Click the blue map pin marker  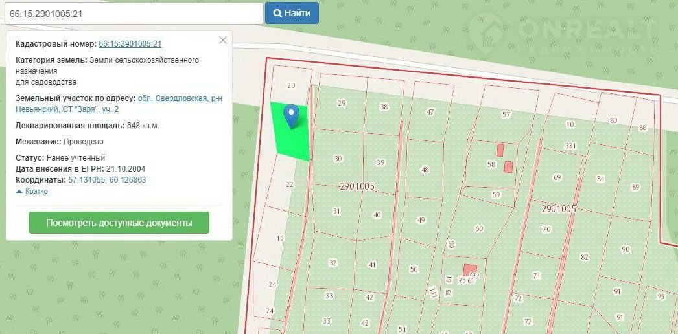[292, 115]
